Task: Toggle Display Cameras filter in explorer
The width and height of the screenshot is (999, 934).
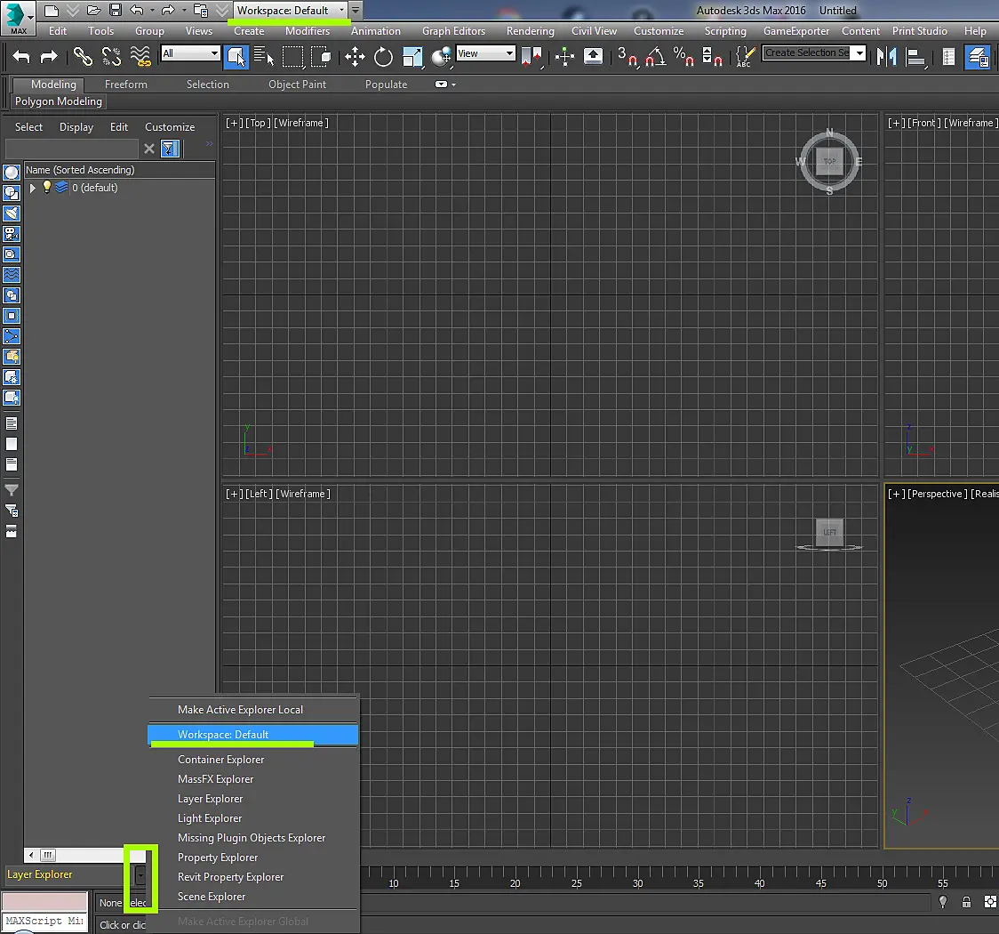Action: (12, 234)
